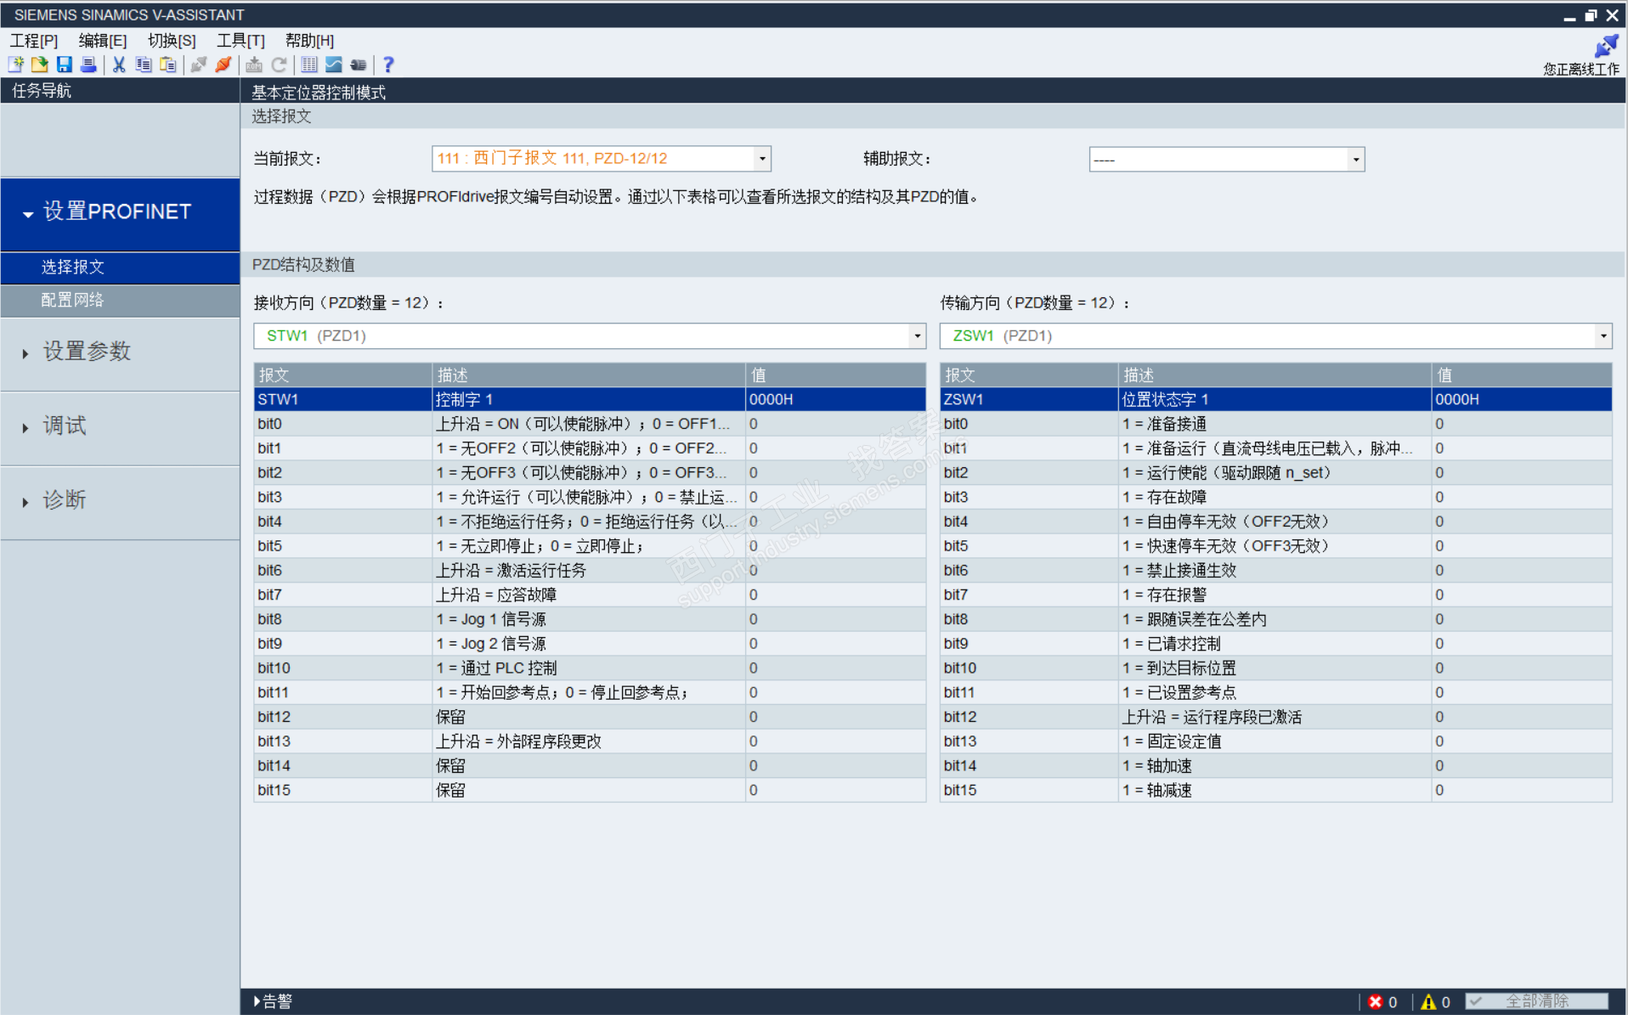Create a new project from the toolbar
Viewport: 1628px width, 1015px height.
point(16,65)
